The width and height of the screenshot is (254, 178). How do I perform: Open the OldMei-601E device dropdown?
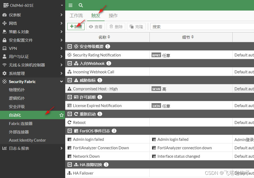coord(62,5)
